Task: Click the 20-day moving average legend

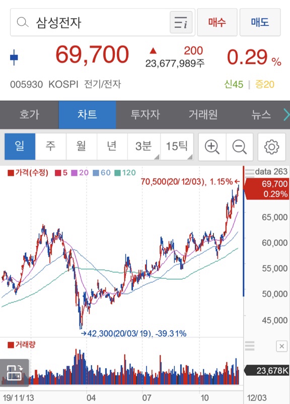Action: click(80, 173)
